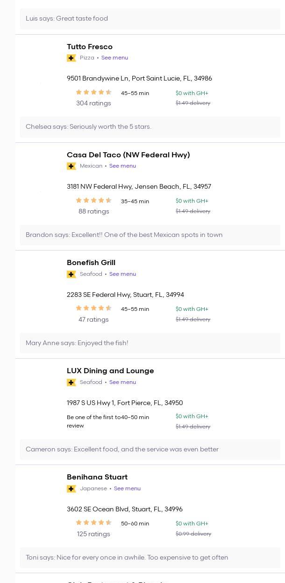View the menu for Bonefish Grill
This screenshot has width=285, height=583.
(122, 274)
